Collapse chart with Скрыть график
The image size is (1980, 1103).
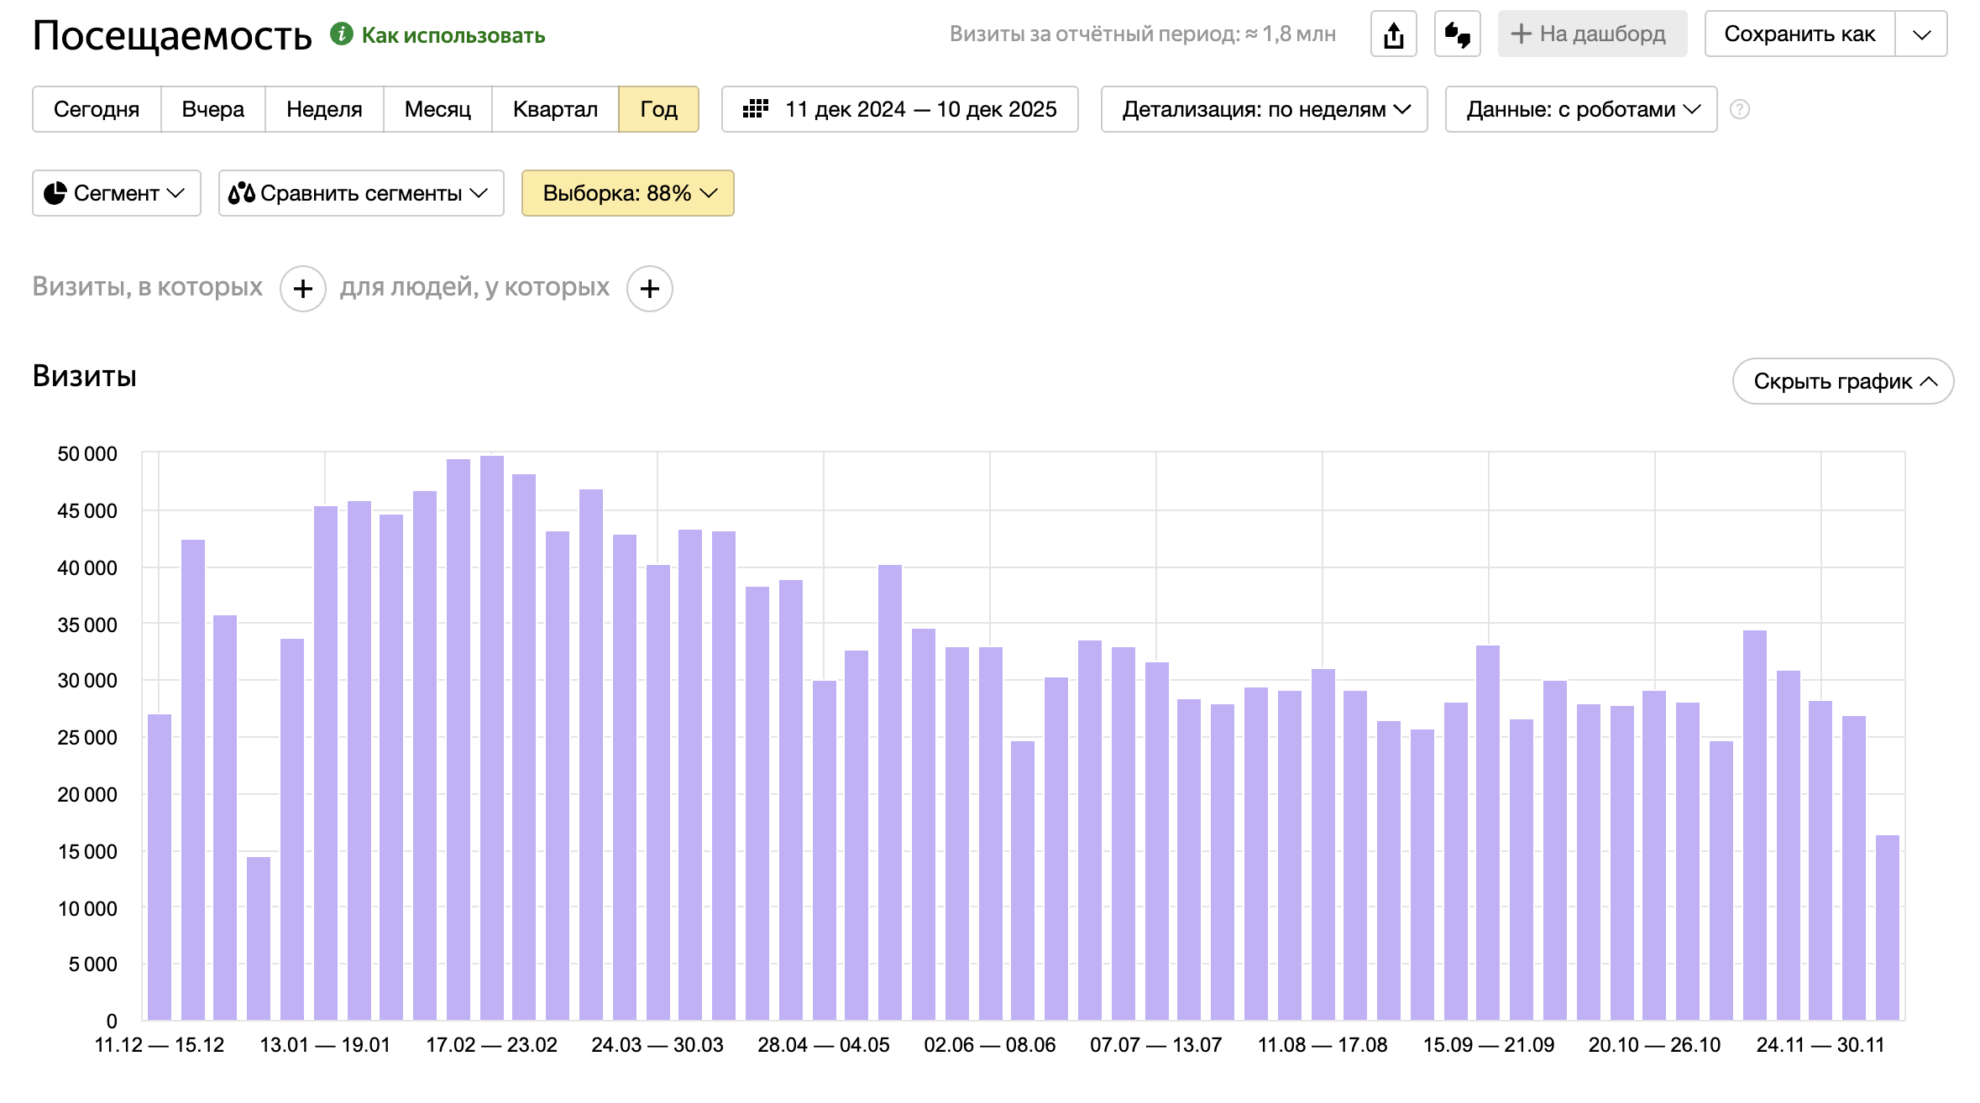point(1842,381)
